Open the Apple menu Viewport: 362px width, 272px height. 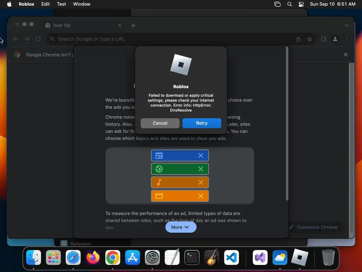9,4
